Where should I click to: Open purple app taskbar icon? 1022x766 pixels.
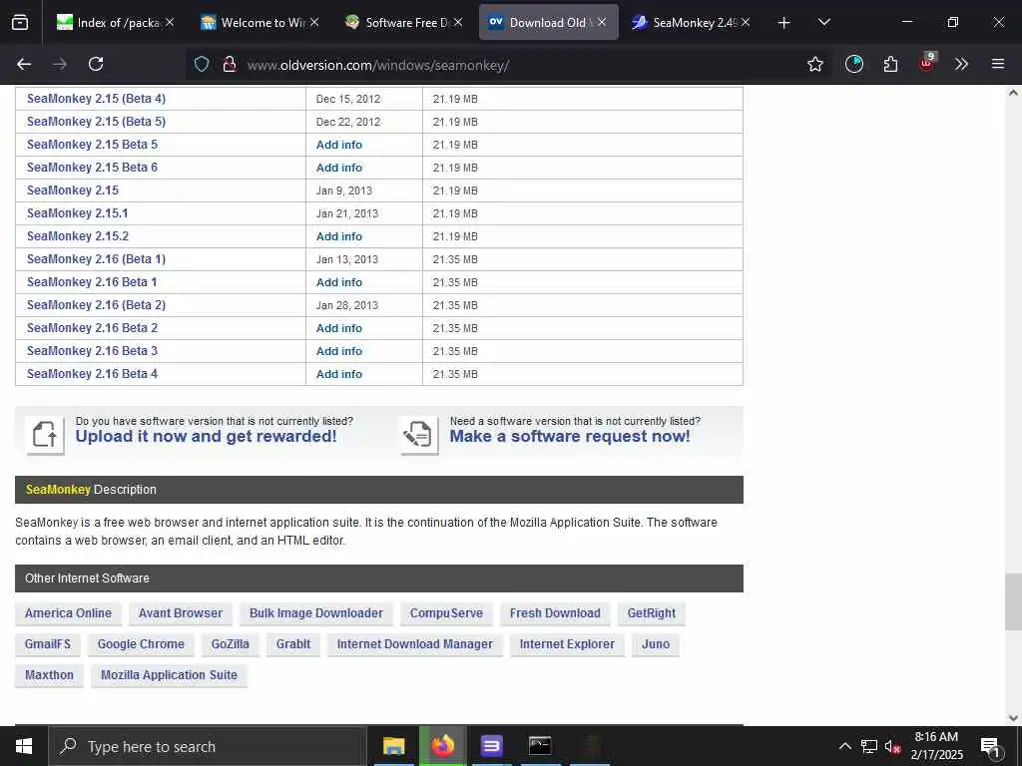pyautogui.click(x=491, y=746)
